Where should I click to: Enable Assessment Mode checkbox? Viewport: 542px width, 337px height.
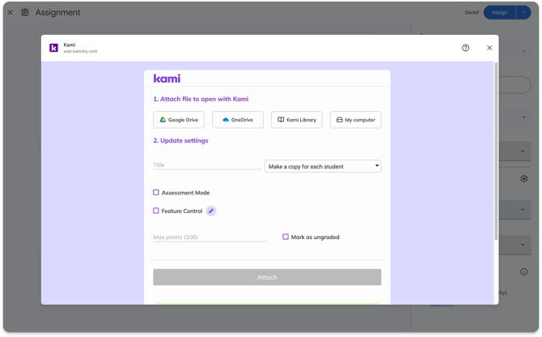(x=156, y=192)
